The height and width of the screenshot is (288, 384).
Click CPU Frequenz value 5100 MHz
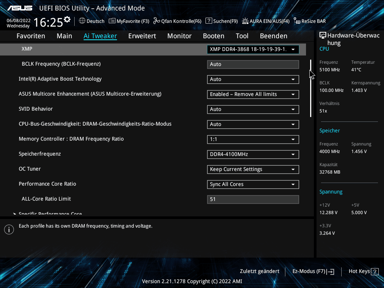(x=330, y=70)
